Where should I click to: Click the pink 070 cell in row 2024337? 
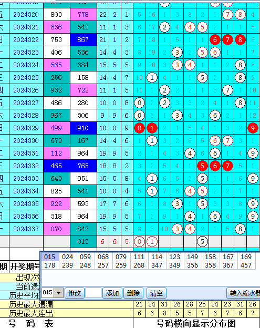[x=56, y=229]
